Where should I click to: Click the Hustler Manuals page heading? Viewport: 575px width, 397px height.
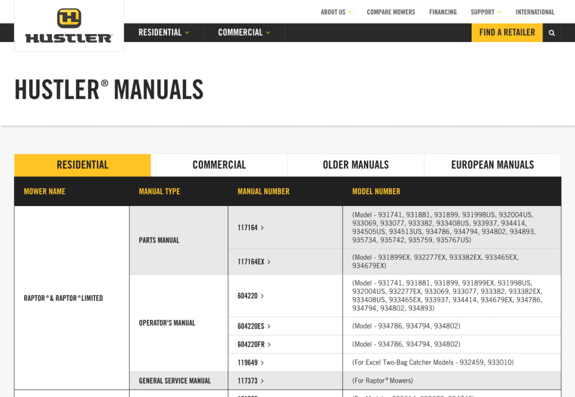[x=109, y=90]
